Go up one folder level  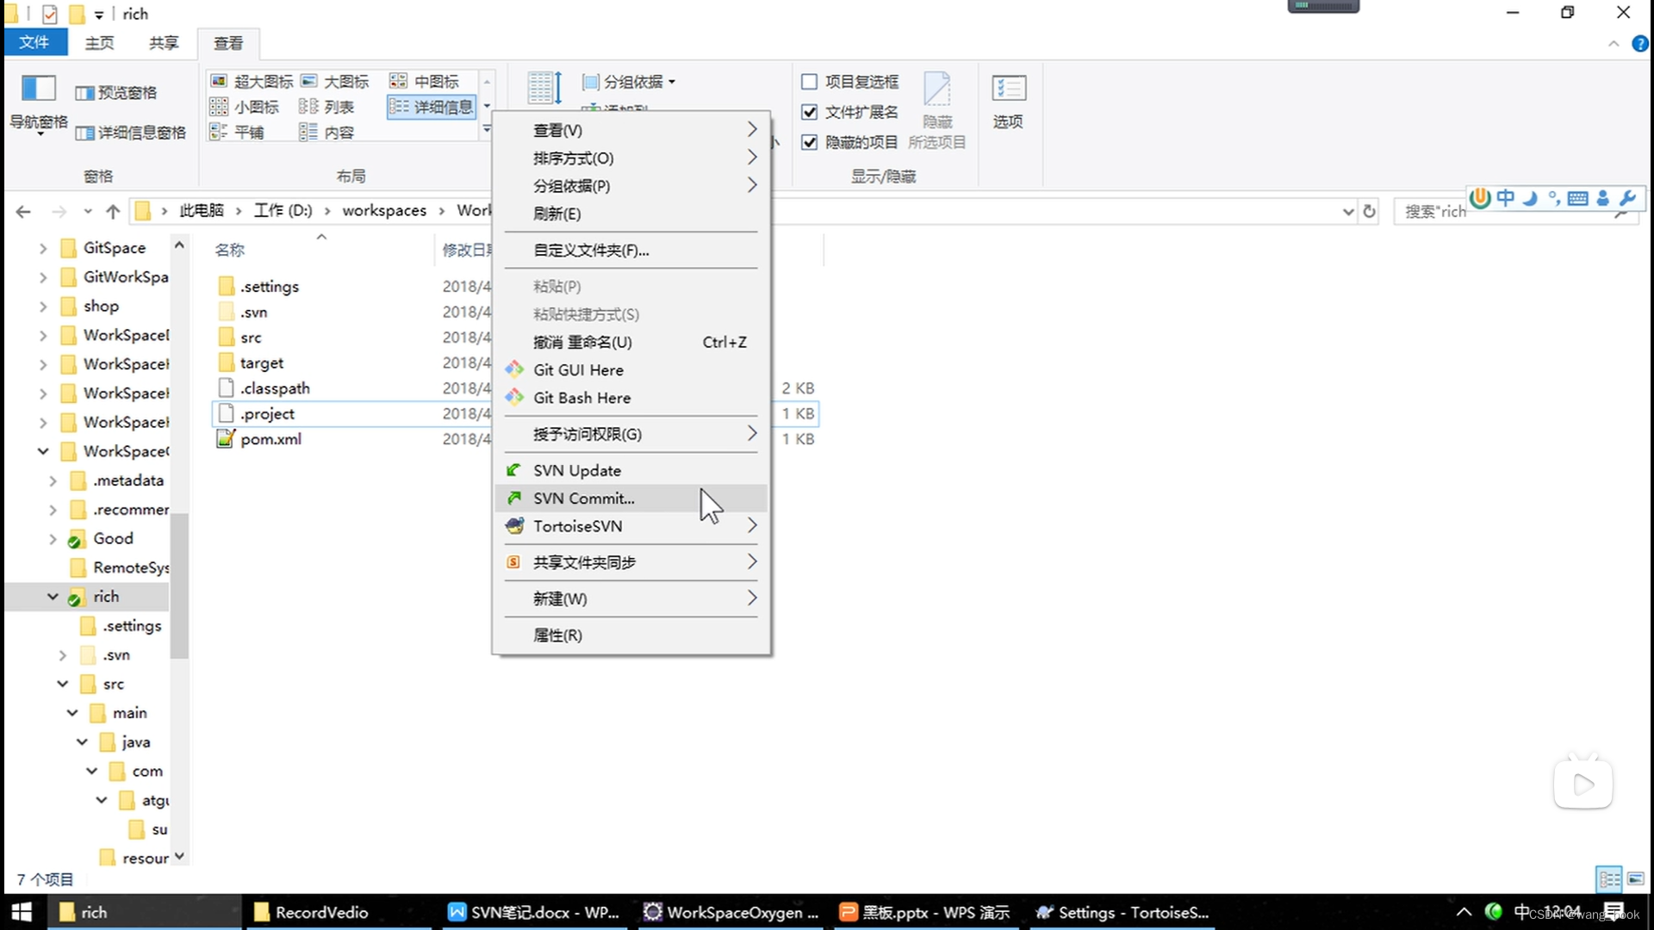coord(113,211)
